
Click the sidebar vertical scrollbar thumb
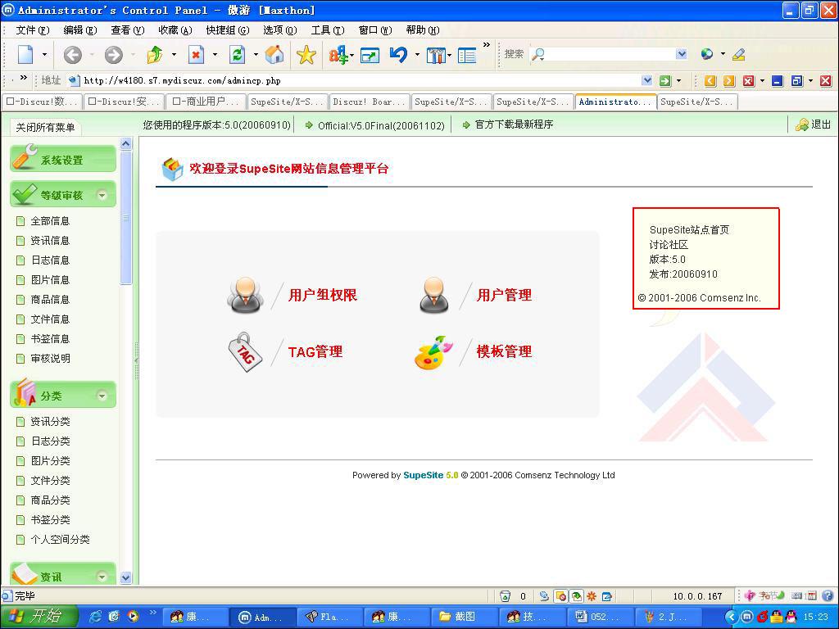[x=125, y=218]
